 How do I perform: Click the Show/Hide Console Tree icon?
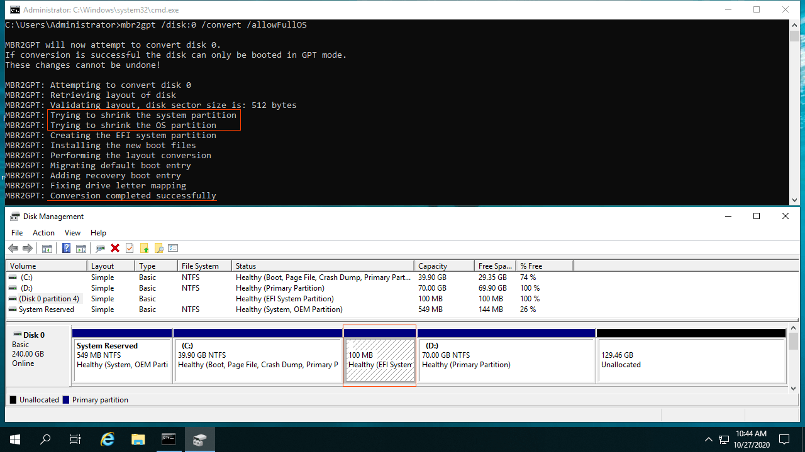[x=47, y=249]
